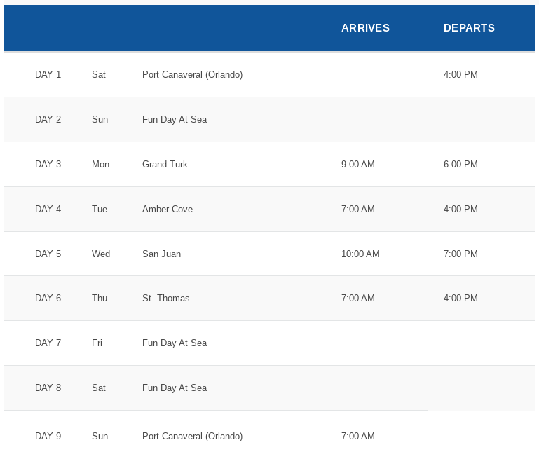The width and height of the screenshot is (539, 452).
Task: Select Fun Day At Sea on Day 8
Action: [175, 388]
